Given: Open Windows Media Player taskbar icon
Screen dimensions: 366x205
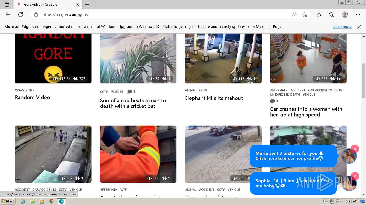Looking at the screenshot, I should [42, 201].
